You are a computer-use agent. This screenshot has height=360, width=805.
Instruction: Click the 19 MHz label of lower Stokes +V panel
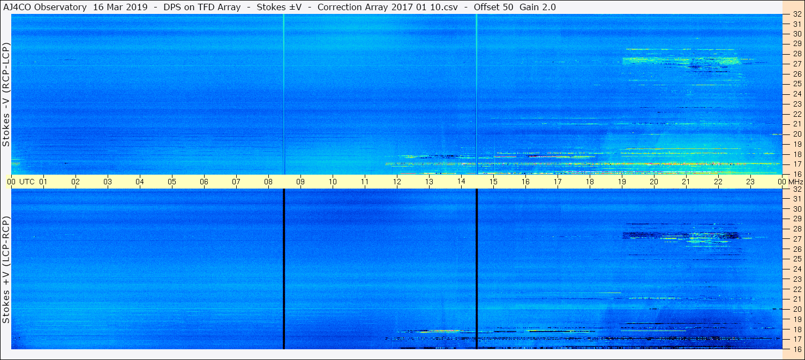(797, 319)
